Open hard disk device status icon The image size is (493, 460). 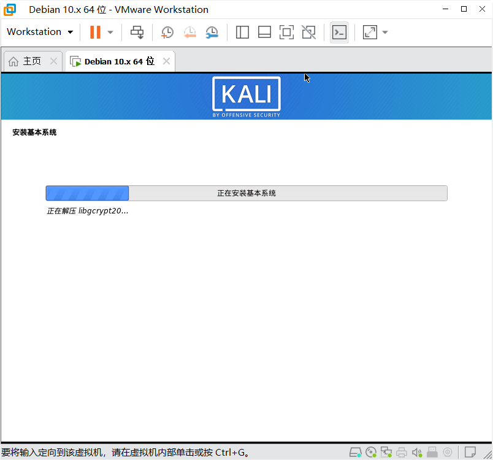[x=355, y=453]
